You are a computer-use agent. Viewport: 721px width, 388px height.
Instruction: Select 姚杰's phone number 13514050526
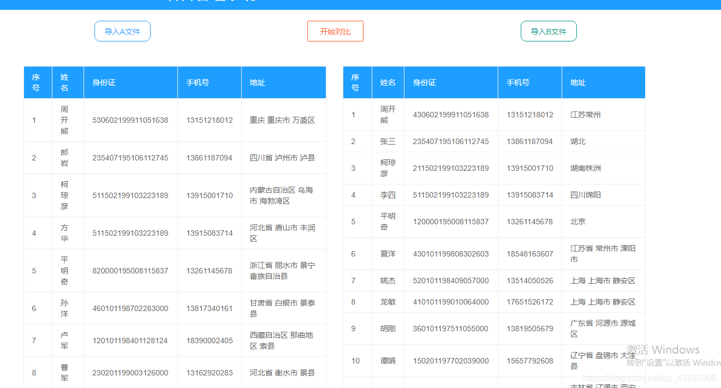click(x=529, y=280)
